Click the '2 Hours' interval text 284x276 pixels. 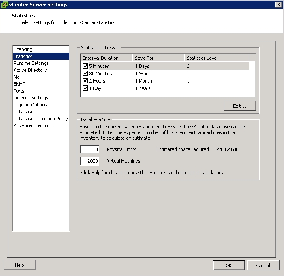coord(97,81)
